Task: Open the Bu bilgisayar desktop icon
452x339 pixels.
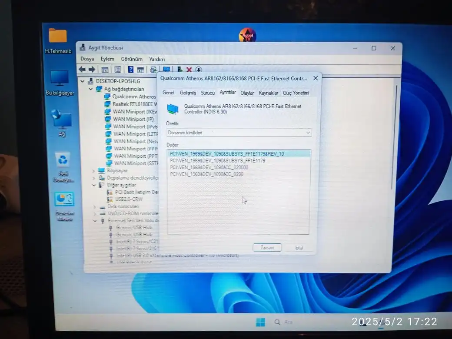Action: [60, 83]
